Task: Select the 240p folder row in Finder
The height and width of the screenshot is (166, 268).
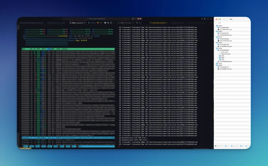Action: 233,56
